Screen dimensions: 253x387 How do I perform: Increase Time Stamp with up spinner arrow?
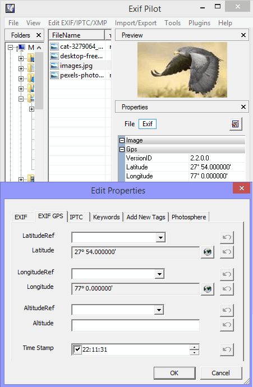(x=194, y=347)
